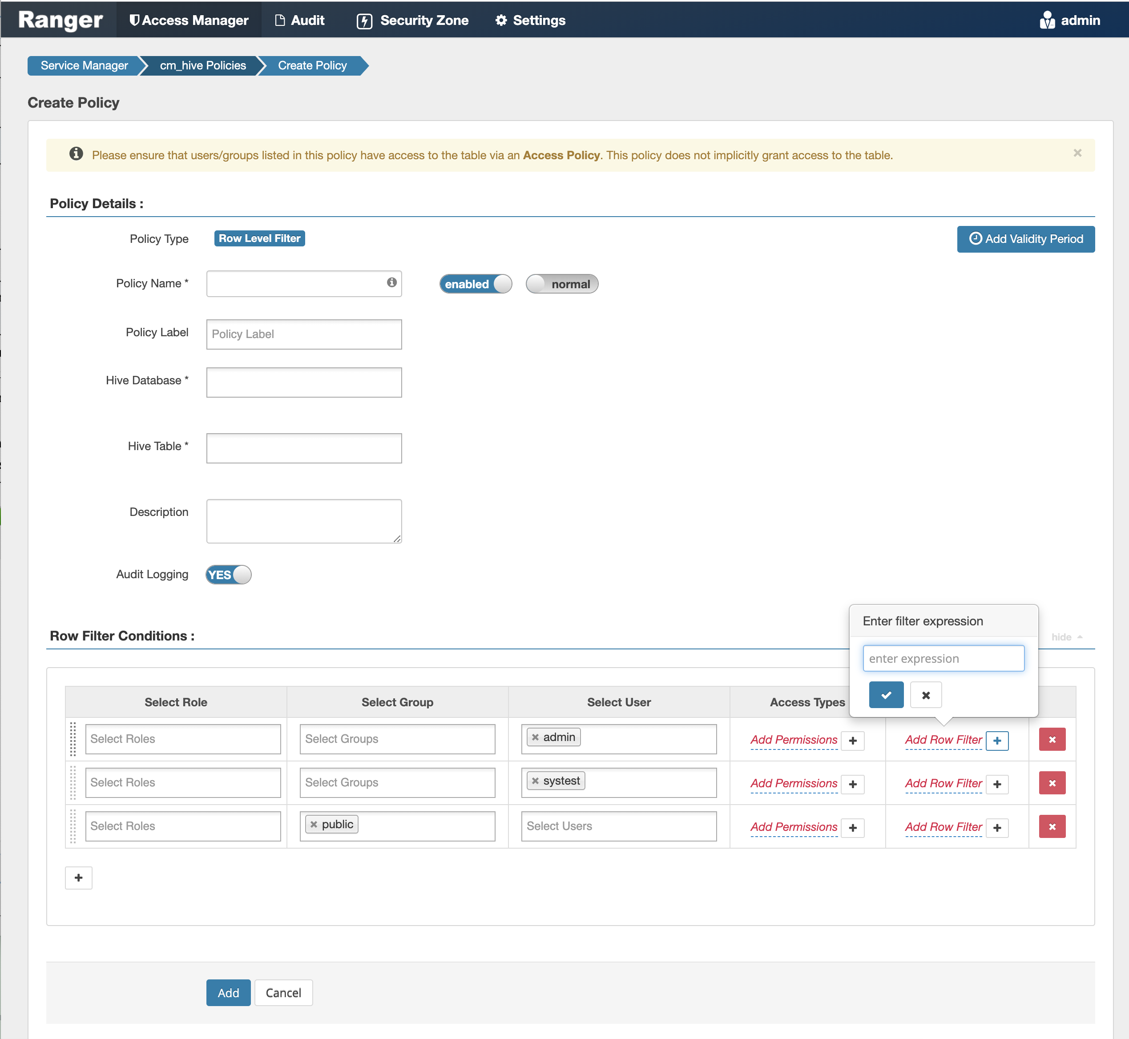
Task: Click plus next to systest Add Permissions
Action: pyautogui.click(x=852, y=784)
